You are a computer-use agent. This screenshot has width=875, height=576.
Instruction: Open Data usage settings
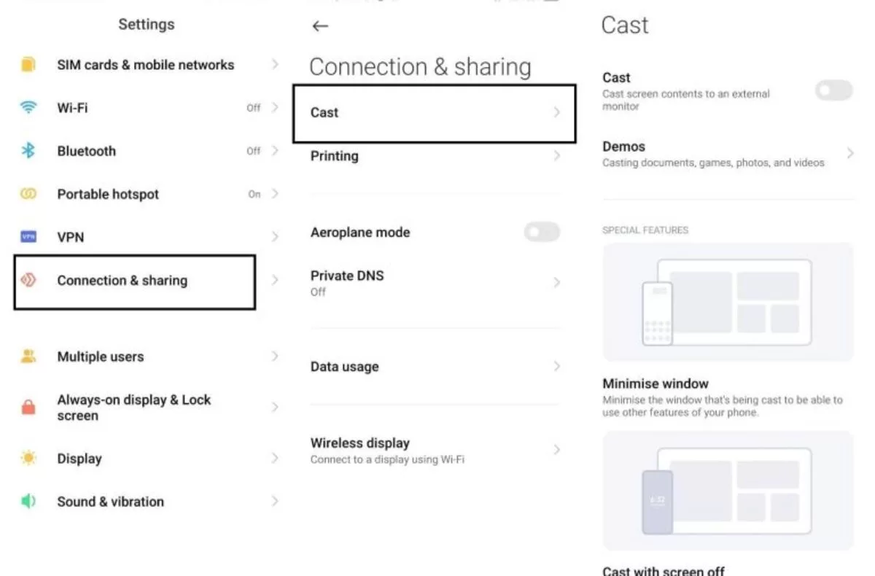click(x=435, y=367)
